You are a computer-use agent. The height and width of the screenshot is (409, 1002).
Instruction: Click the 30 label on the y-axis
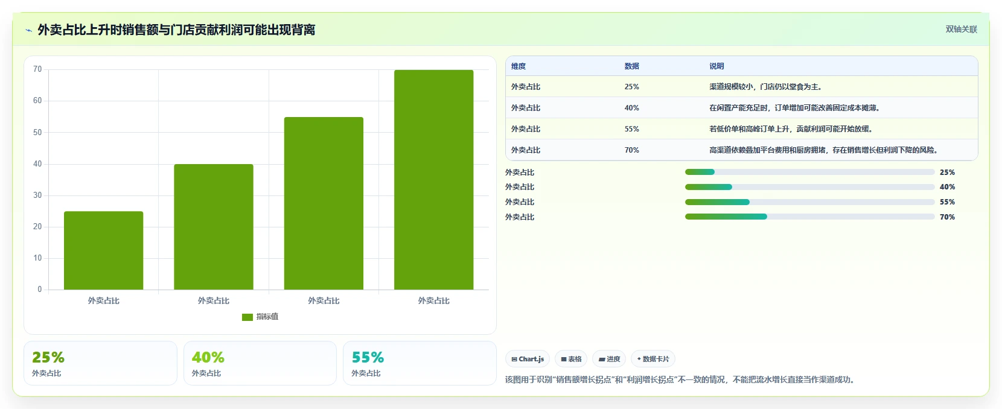coord(37,195)
